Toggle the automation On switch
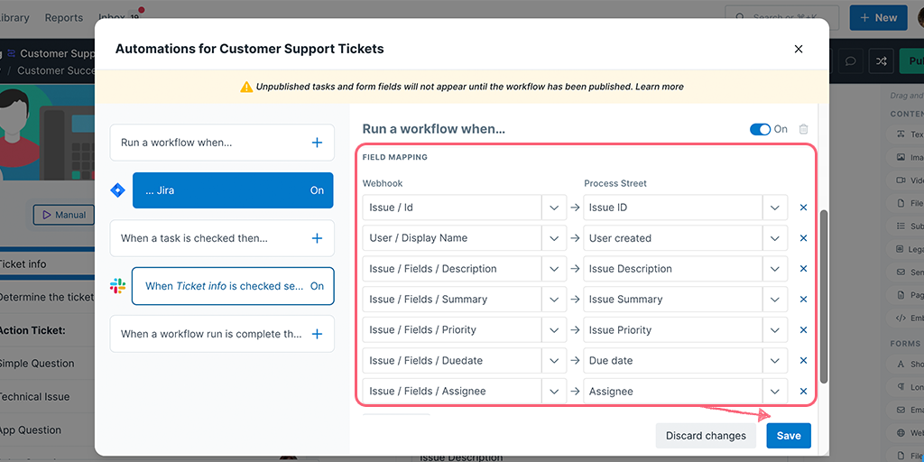Image resolution: width=924 pixels, height=462 pixels. 760,129
